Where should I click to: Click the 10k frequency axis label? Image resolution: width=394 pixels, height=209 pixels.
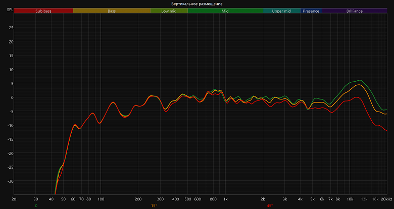click(x=350, y=199)
